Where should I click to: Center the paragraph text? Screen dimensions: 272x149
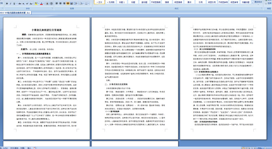60,4
